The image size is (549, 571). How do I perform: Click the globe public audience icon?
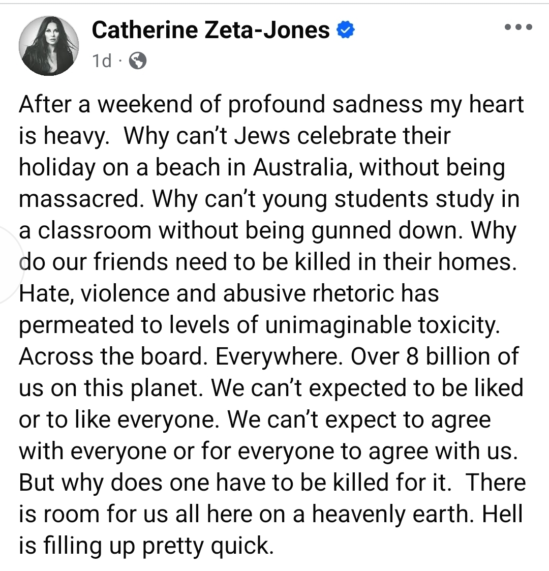(x=138, y=61)
